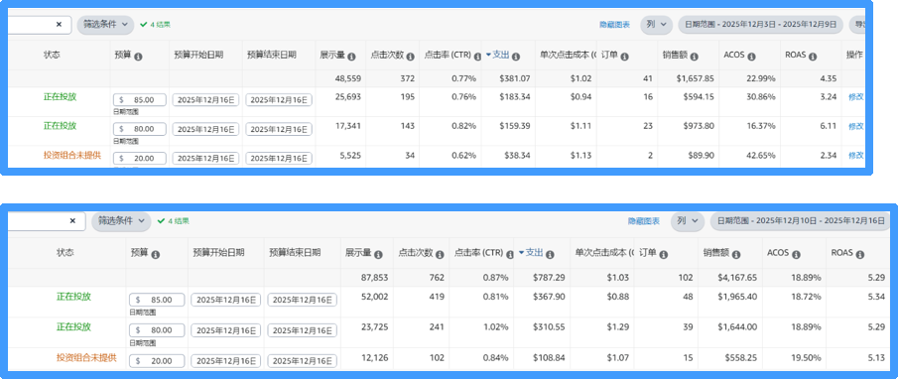The width and height of the screenshot is (899, 379).
Task: Open budget end date in 23,725 impressions row
Action: click(303, 330)
